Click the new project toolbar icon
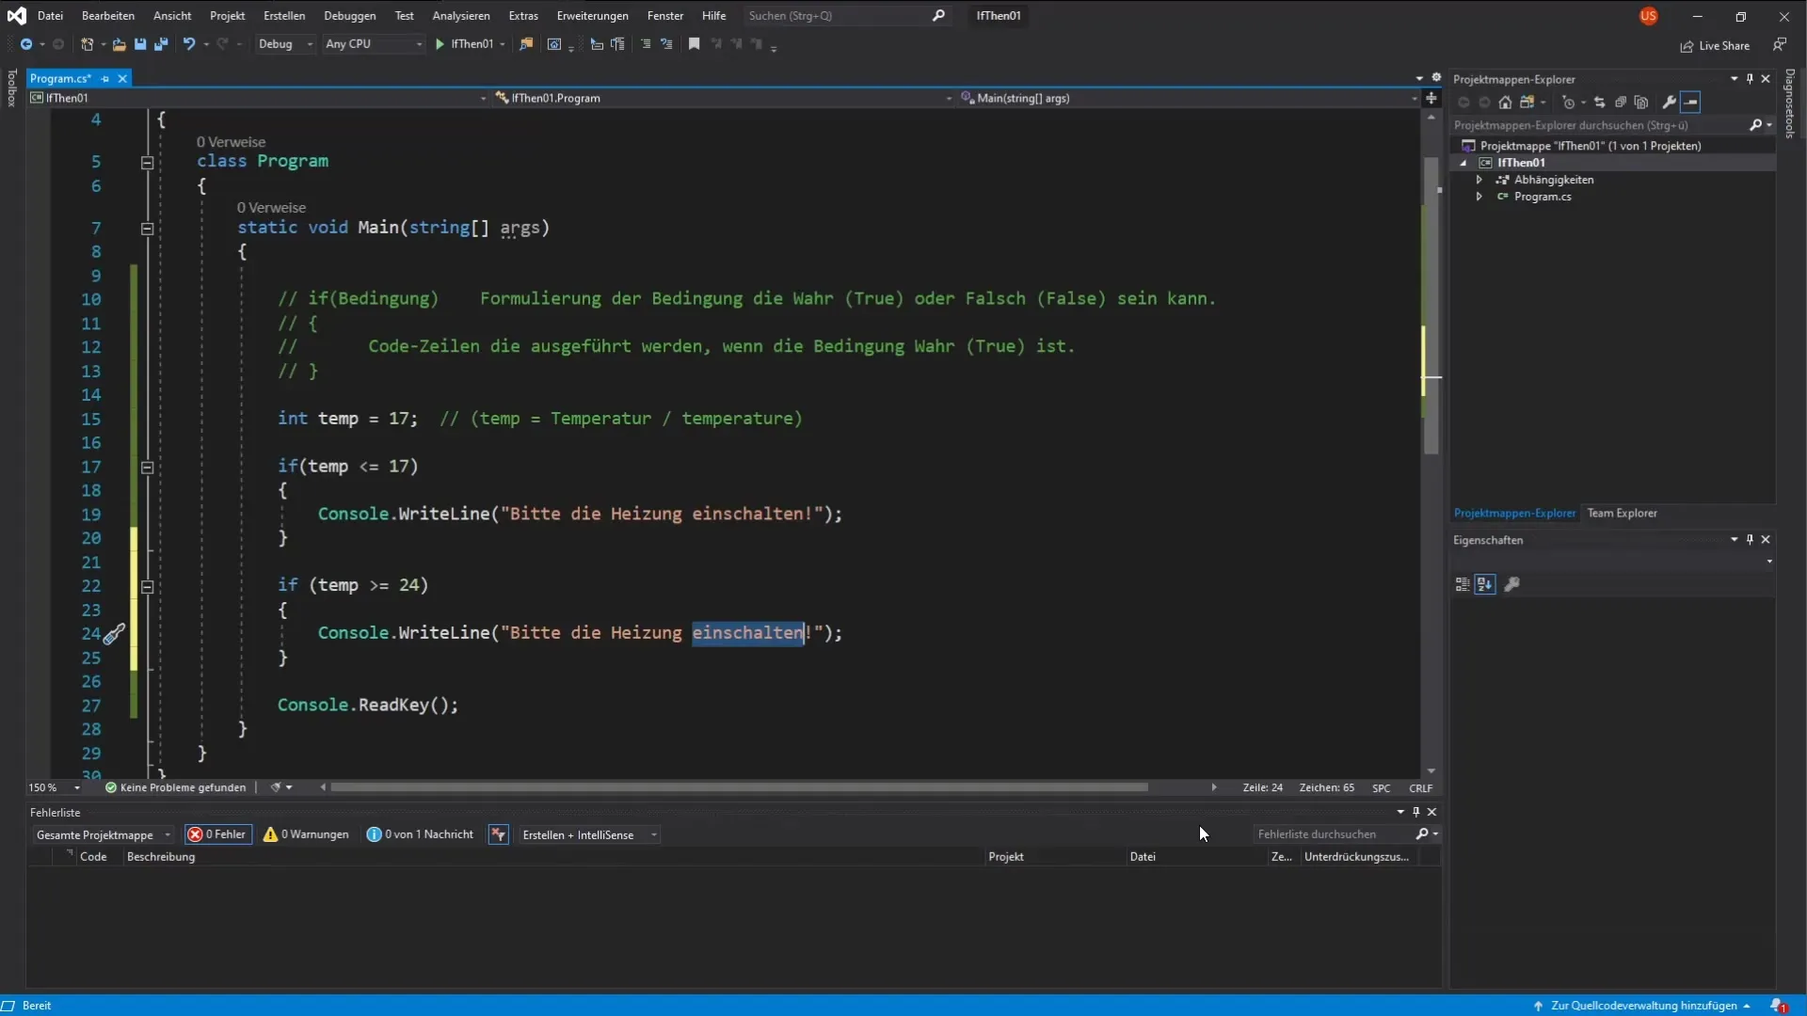Image resolution: width=1807 pixels, height=1016 pixels. coord(87,44)
